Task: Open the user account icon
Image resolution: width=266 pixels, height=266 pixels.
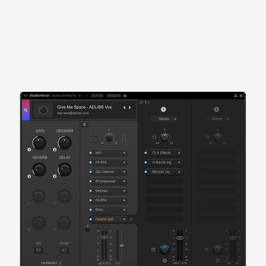Action: click(236, 96)
